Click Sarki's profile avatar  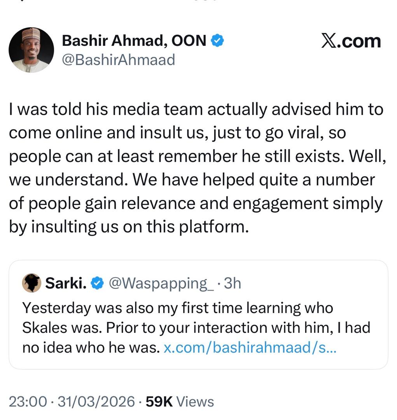(x=32, y=283)
